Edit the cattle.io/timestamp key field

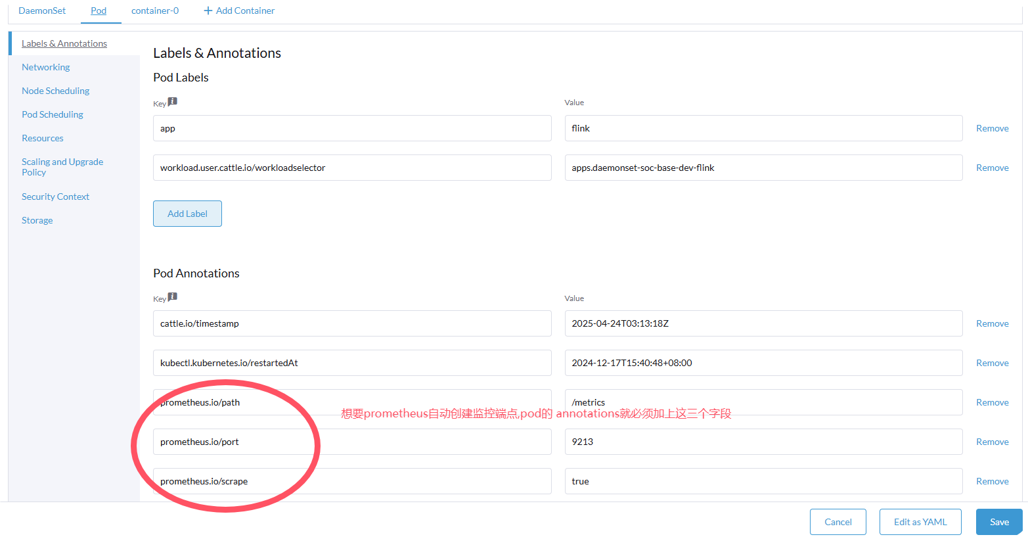pos(352,323)
